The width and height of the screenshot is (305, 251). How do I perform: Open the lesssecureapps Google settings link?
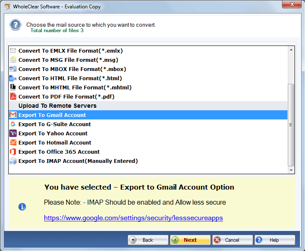[133, 218]
